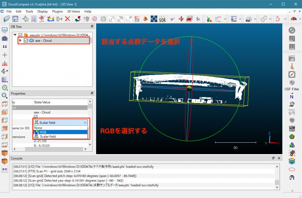The width and height of the screenshot is (302, 198).
Task: Uncheck the aaa.ptx file checkbox
Action: pos(20,35)
